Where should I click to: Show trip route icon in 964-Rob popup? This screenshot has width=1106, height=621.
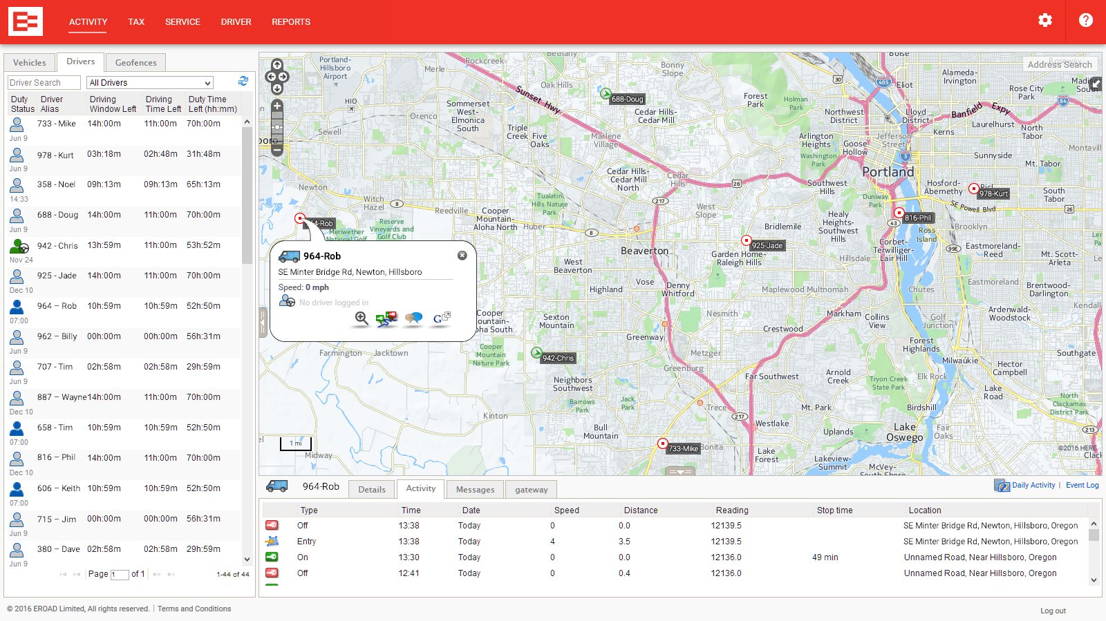[x=386, y=318]
